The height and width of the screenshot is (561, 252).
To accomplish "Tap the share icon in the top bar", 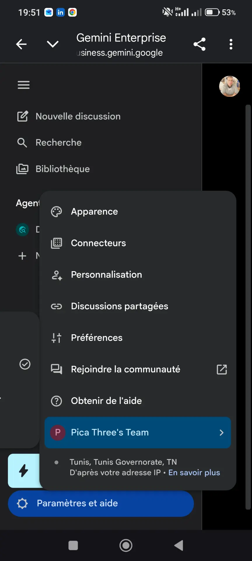I will 199,44.
